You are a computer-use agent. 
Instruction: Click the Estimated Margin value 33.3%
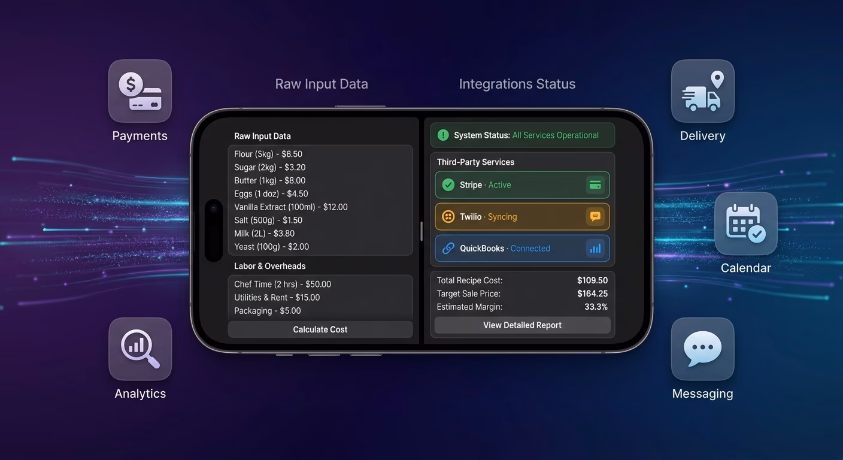coord(596,307)
